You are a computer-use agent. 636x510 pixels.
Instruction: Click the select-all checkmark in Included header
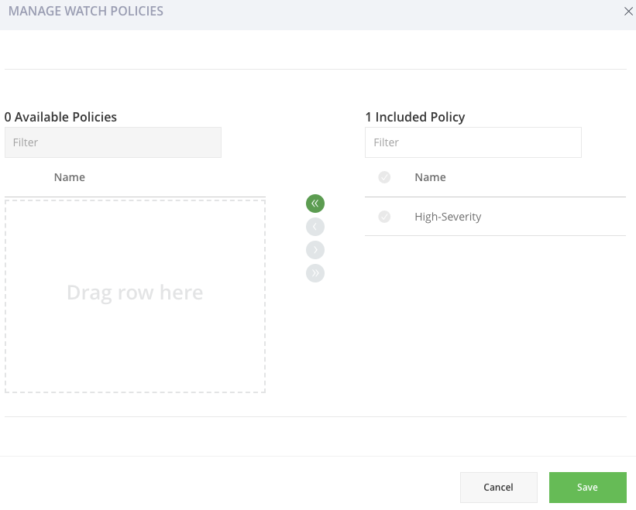pyautogui.click(x=384, y=177)
